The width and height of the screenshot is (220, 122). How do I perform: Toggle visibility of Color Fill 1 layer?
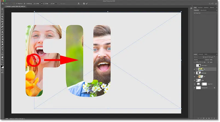click(x=195, y=84)
